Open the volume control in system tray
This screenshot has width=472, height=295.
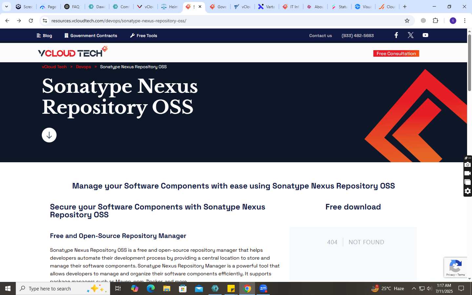[429, 288]
